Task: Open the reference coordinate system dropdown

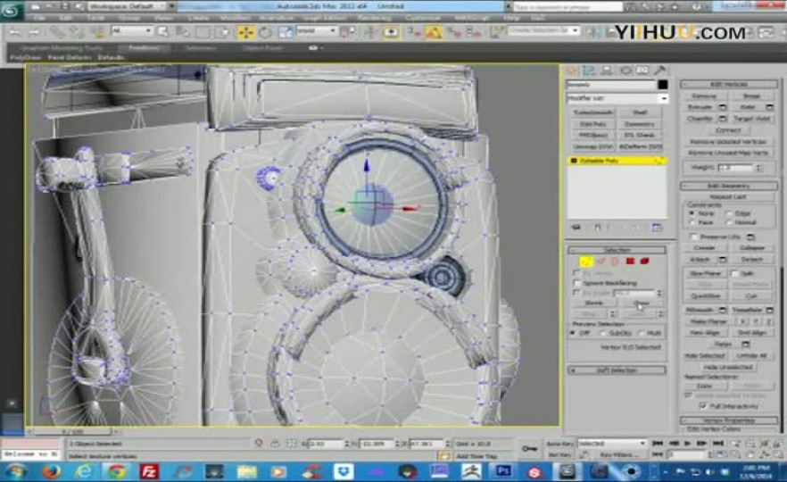Action: [x=315, y=31]
